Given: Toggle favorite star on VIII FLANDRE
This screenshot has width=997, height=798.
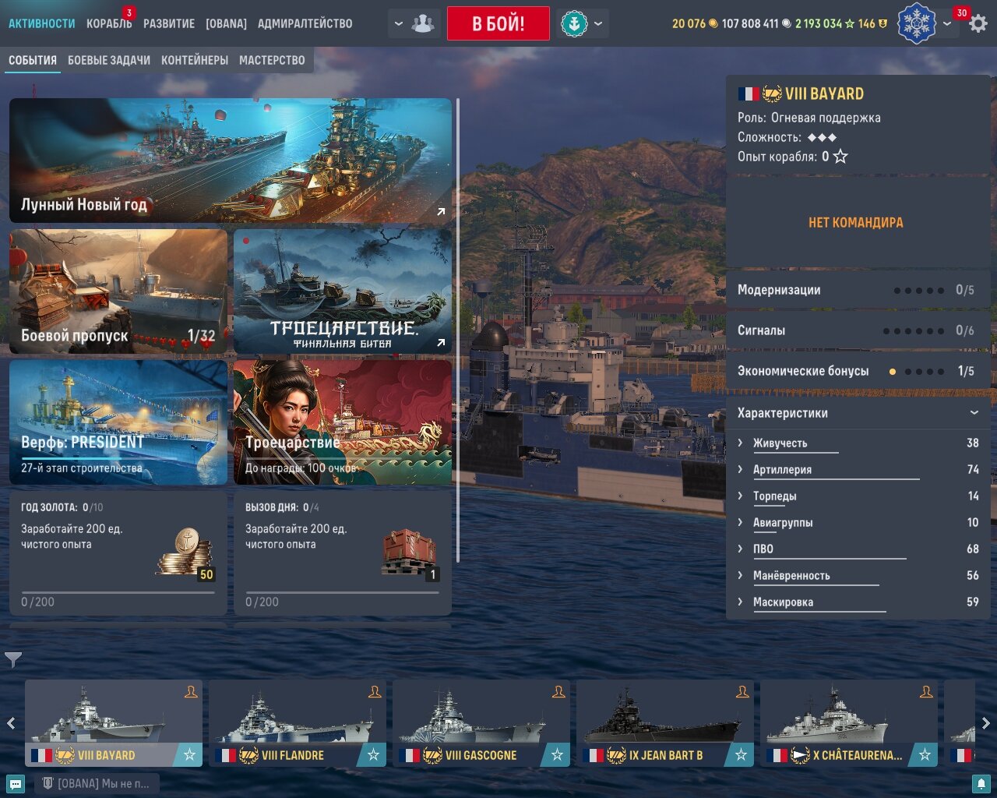Looking at the screenshot, I should click(373, 754).
